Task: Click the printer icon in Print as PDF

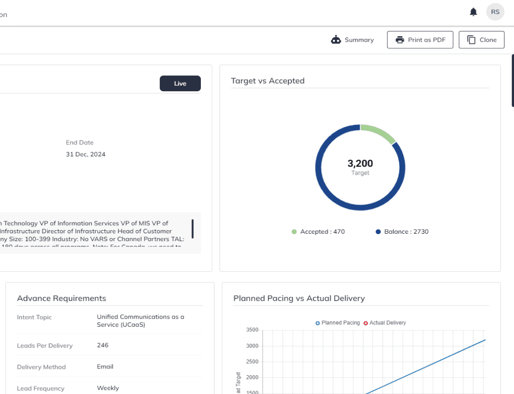Action: coord(399,40)
